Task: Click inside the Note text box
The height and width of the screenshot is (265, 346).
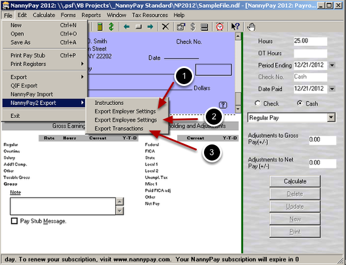Action: pos(63,207)
